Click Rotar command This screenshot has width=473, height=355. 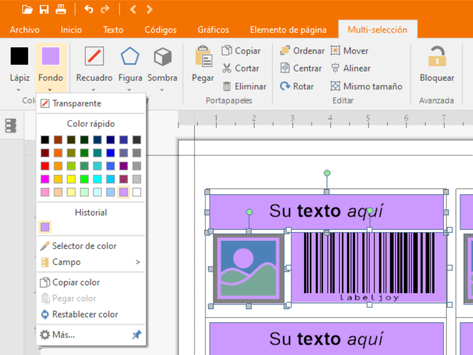tap(297, 87)
